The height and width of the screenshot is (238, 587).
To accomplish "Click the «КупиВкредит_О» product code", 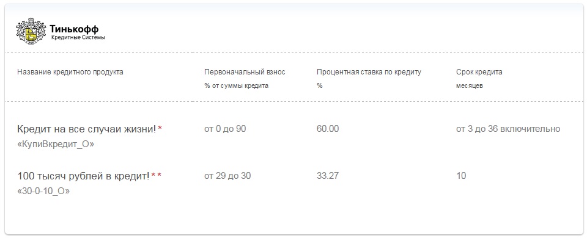I will [56, 144].
